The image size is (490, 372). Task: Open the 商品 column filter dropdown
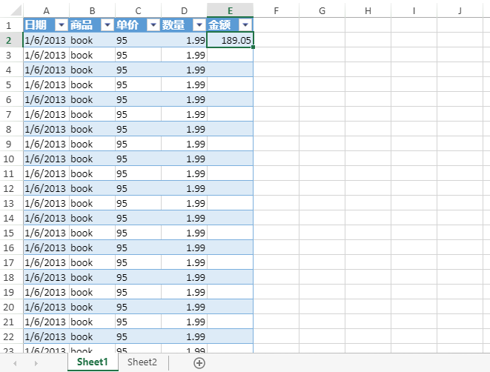click(x=107, y=24)
